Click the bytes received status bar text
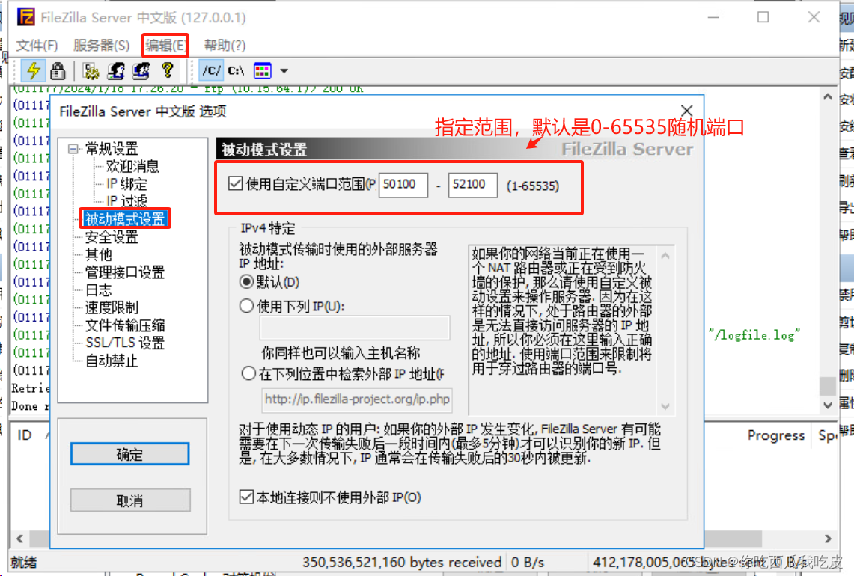The width and height of the screenshot is (854, 576). pos(402,562)
